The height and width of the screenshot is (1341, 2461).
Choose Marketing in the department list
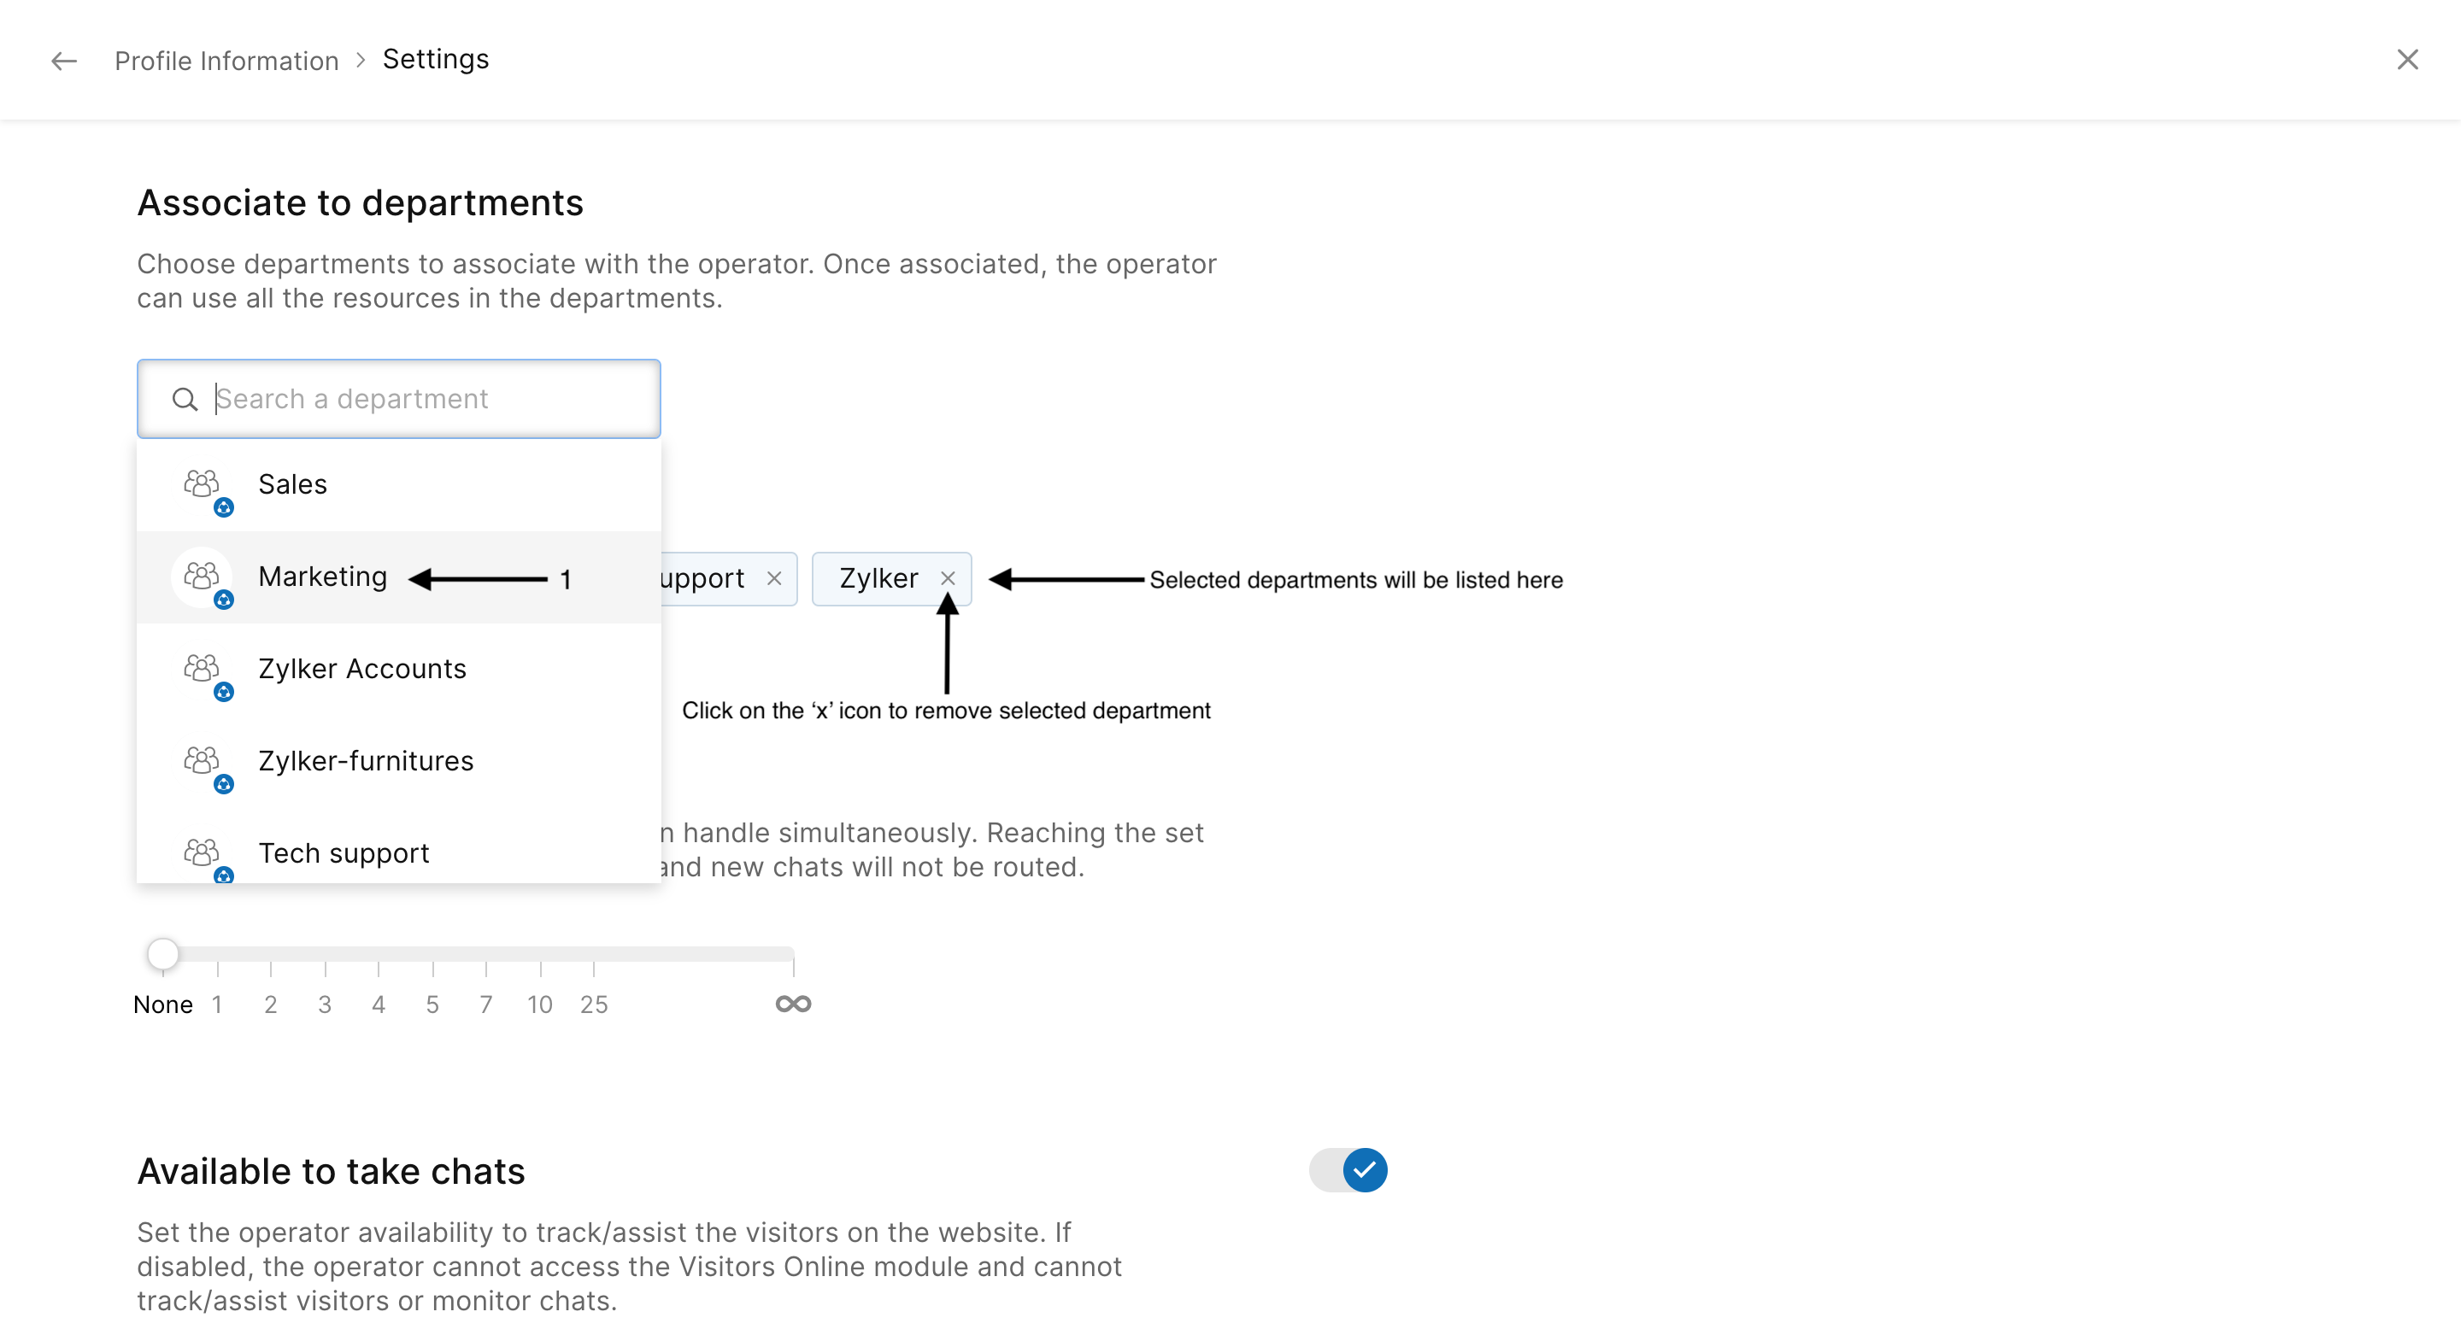pos(323,577)
